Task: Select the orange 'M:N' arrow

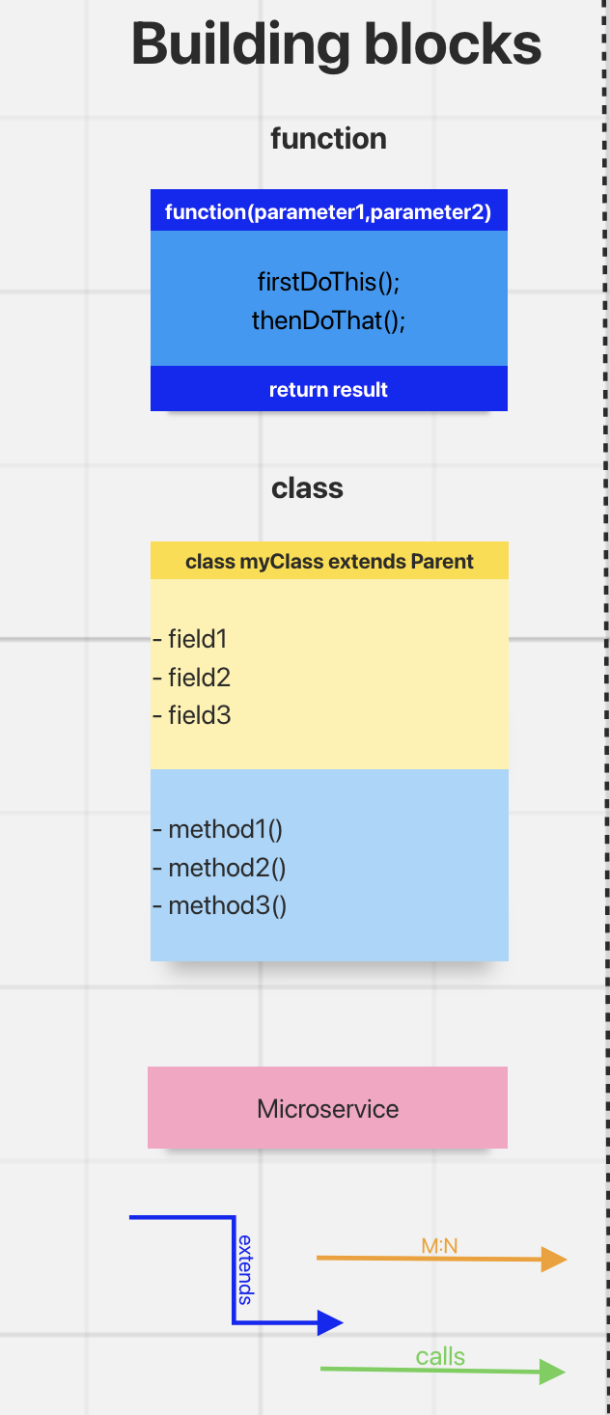Action: [x=442, y=1259]
